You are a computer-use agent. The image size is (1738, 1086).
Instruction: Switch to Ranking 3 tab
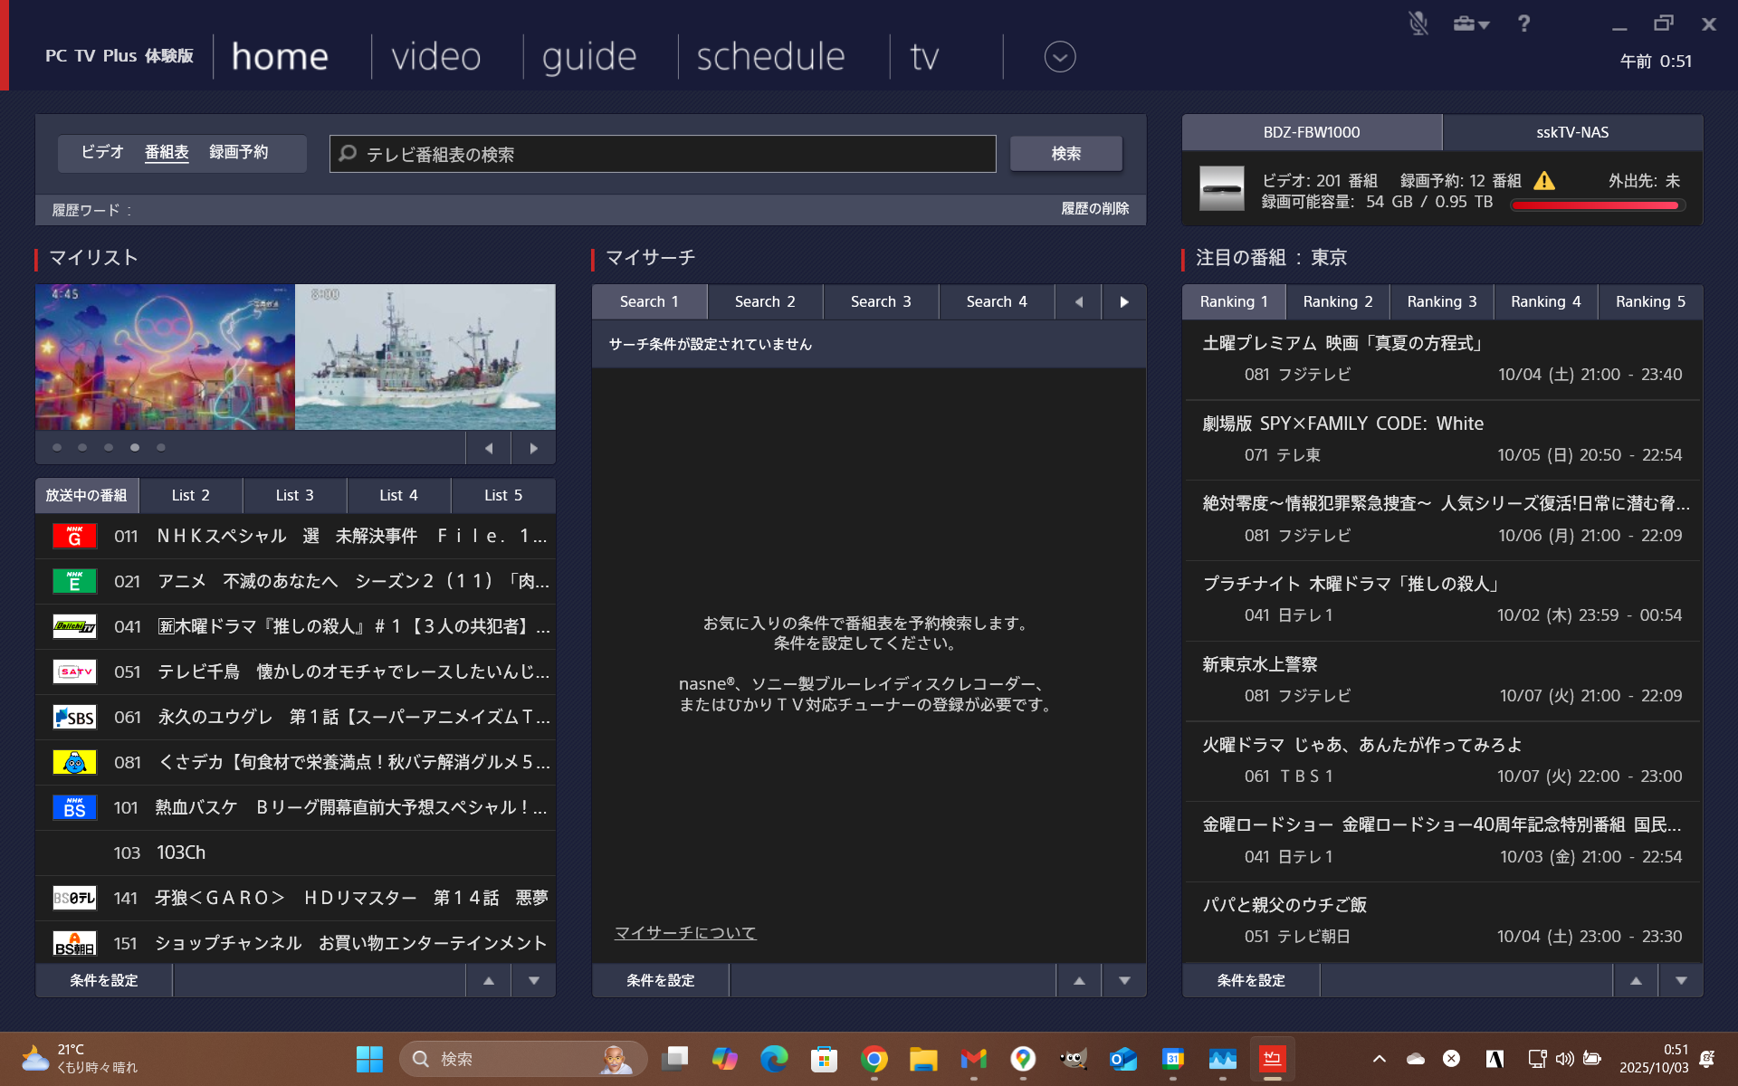[1441, 302]
